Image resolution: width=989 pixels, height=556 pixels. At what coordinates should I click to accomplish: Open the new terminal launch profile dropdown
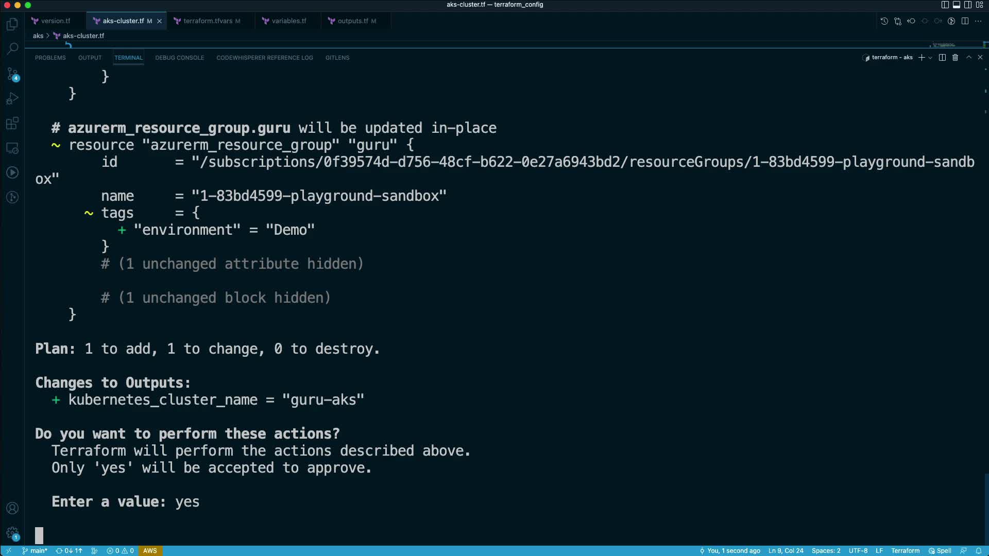[x=930, y=58]
